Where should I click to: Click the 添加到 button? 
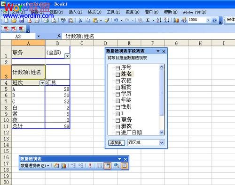pyautogui.click(x=117, y=142)
